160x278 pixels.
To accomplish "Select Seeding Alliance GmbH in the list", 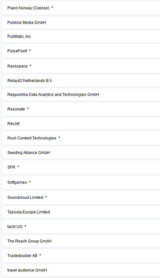I will 81,153.
